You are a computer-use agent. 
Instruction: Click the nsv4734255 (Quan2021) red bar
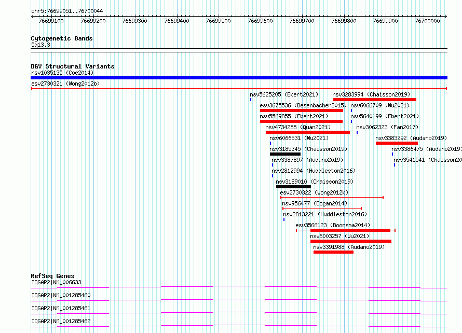click(x=308, y=132)
